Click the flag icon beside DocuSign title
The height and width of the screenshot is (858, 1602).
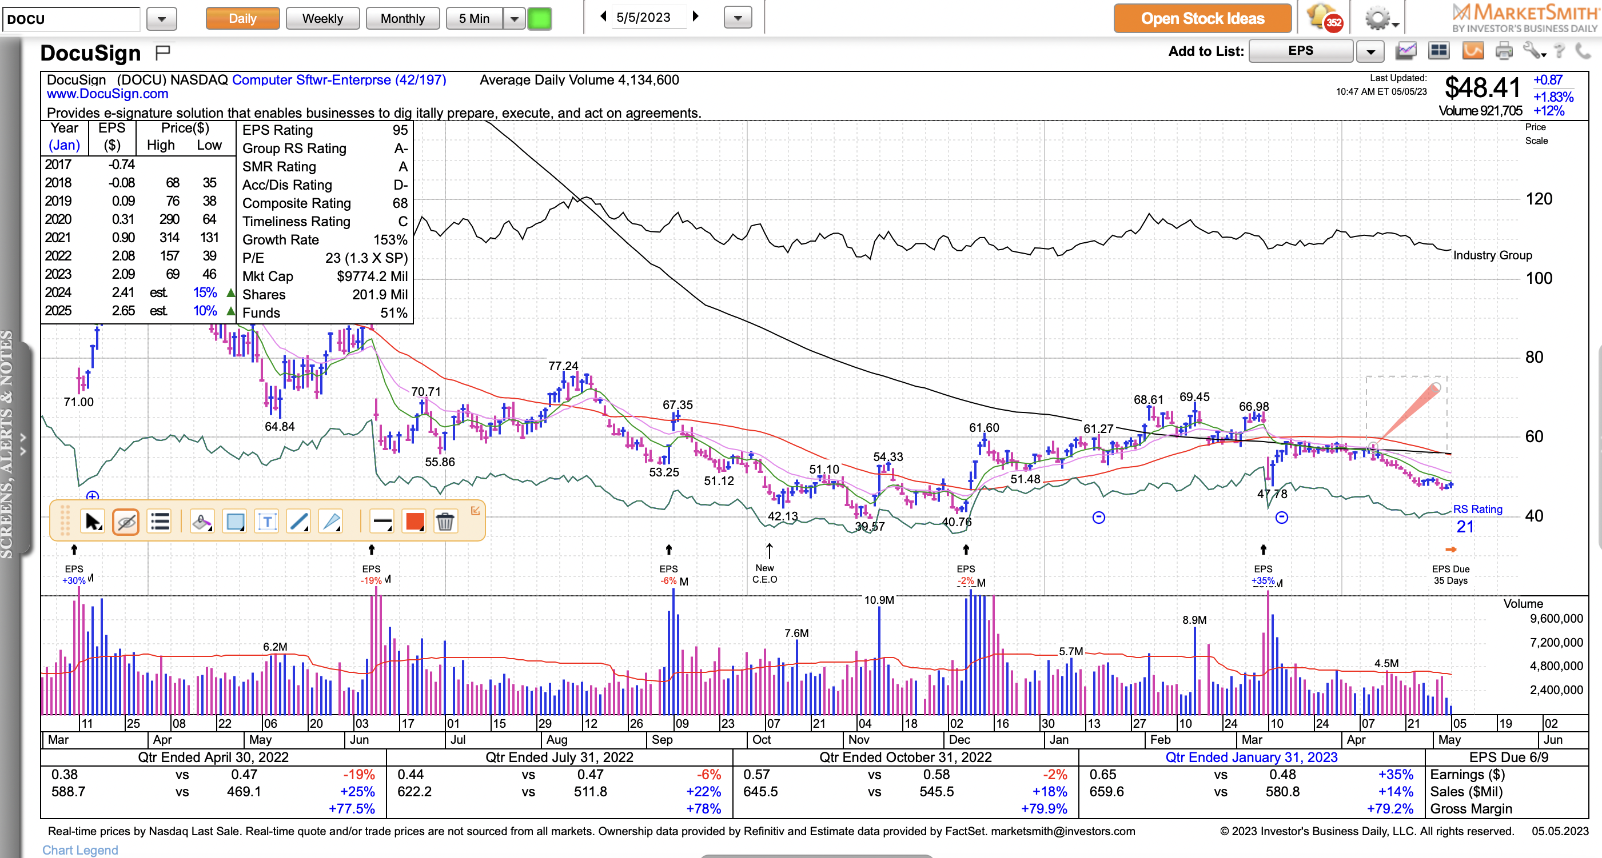coord(163,53)
